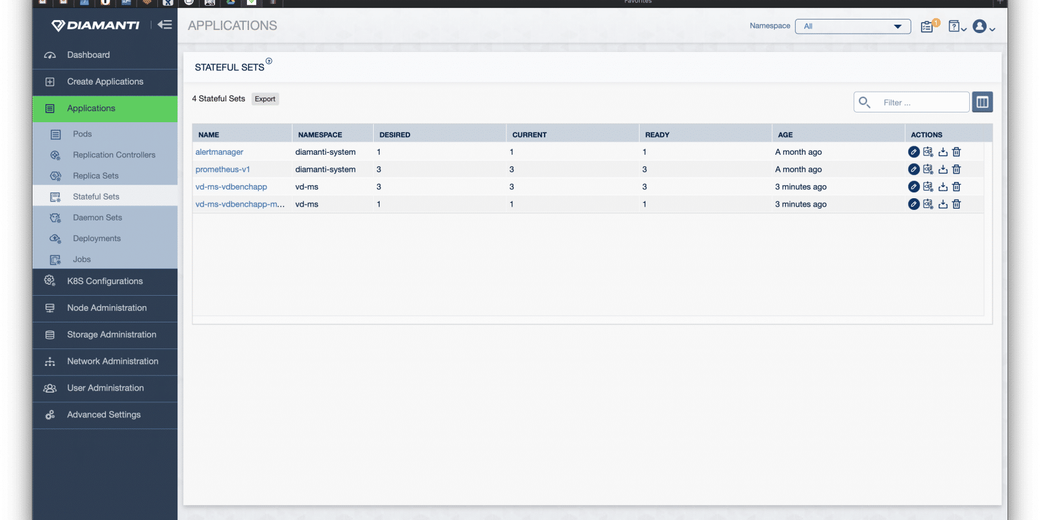Click the Export button
This screenshot has height=520, width=1040.
(x=265, y=99)
